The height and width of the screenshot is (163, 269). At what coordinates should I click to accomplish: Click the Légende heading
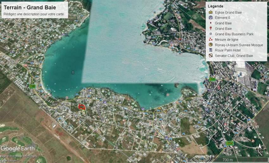216,6
